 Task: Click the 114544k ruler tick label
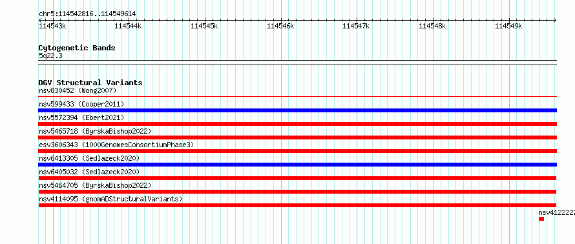click(129, 26)
